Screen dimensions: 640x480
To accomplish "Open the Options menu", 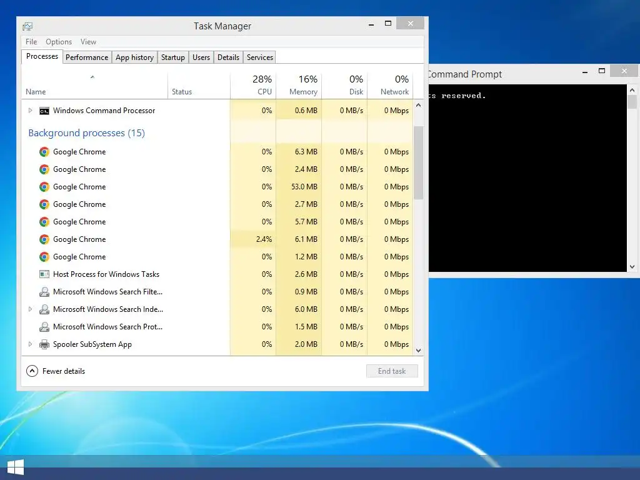I will pyautogui.click(x=58, y=42).
